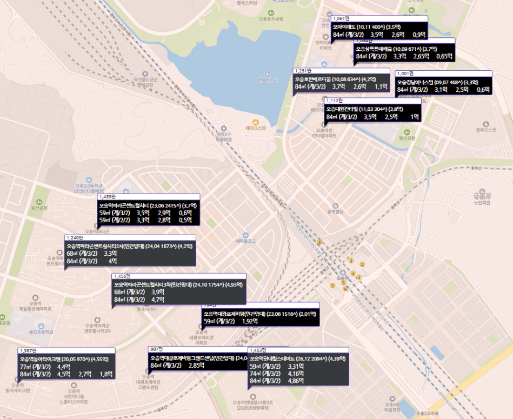Click the 오송역동아라이크텐 price box

66,364
